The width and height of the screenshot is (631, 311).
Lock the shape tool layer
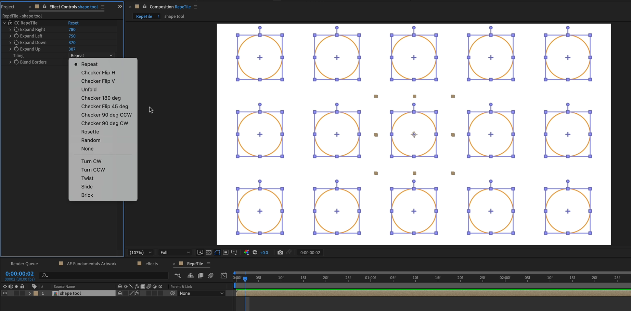[22, 293]
